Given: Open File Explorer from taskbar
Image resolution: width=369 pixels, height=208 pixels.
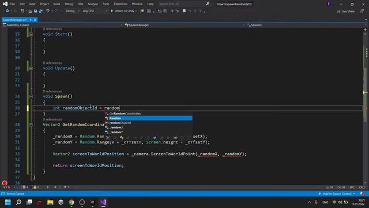Looking at the screenshot, I should click(x=50, y=202).
